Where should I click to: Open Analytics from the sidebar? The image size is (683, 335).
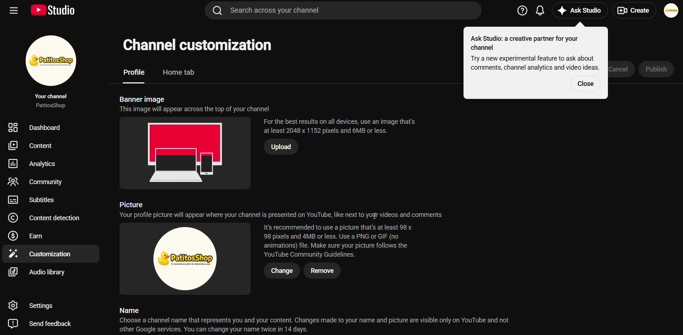(51, 164)
